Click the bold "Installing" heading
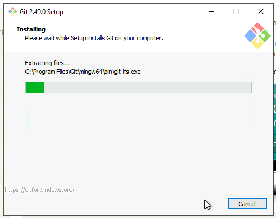Viewport: 276px width, 218px height. point(31,29)
